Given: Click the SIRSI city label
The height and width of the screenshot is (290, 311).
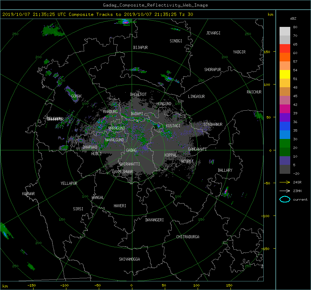Looking at the screenshot, I should tap(78, 209).
